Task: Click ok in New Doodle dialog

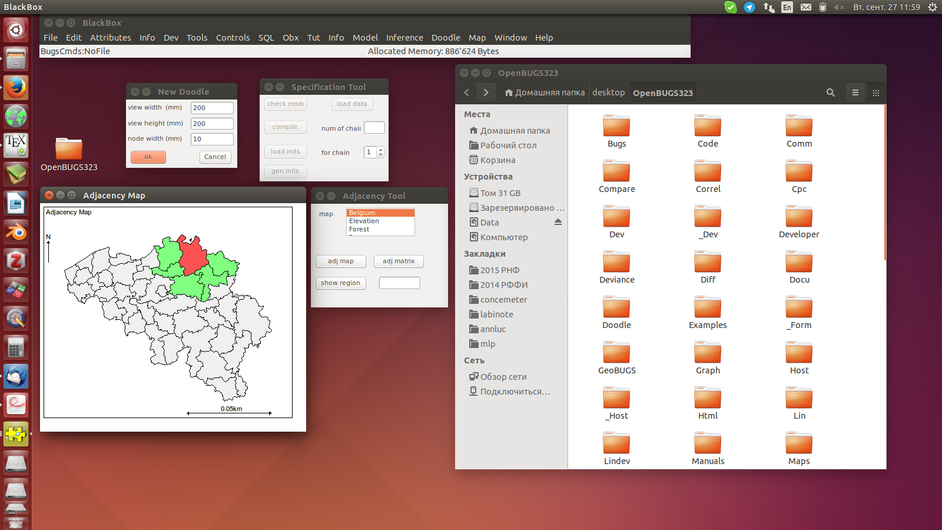Action: coord(148,157)
